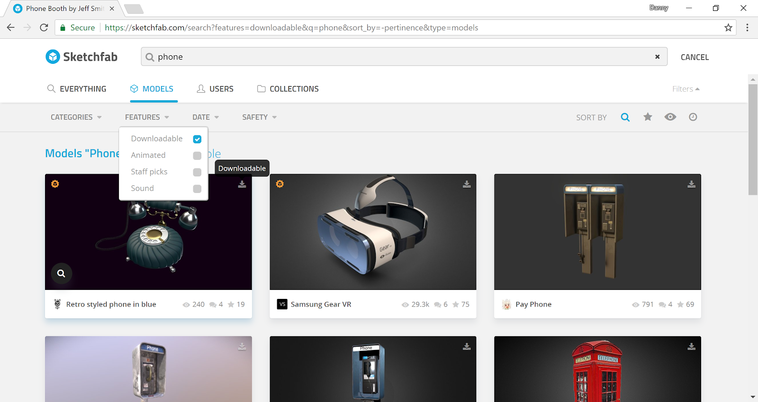Open a new browser tab
The width and height of the screenshot is (758, 402).
tap(134, 9)
